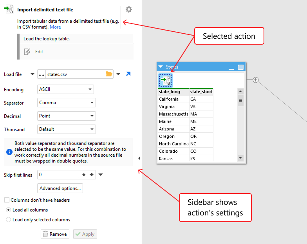Click the state_short column header
307x244 pixels.
pos(201,92)
